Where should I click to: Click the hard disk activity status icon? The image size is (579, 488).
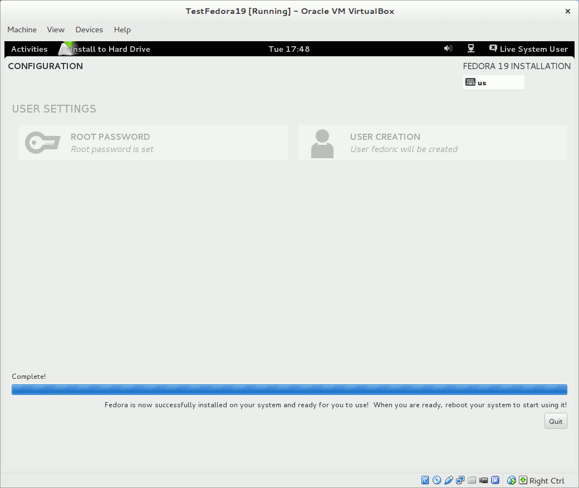(425, 480)
